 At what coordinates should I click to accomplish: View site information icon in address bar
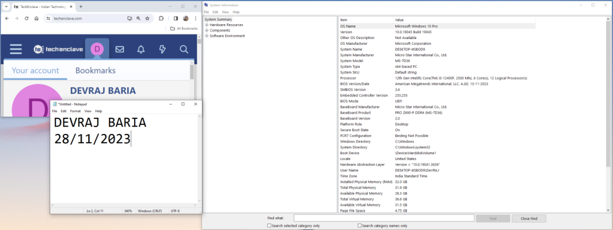tap(48, 18)
